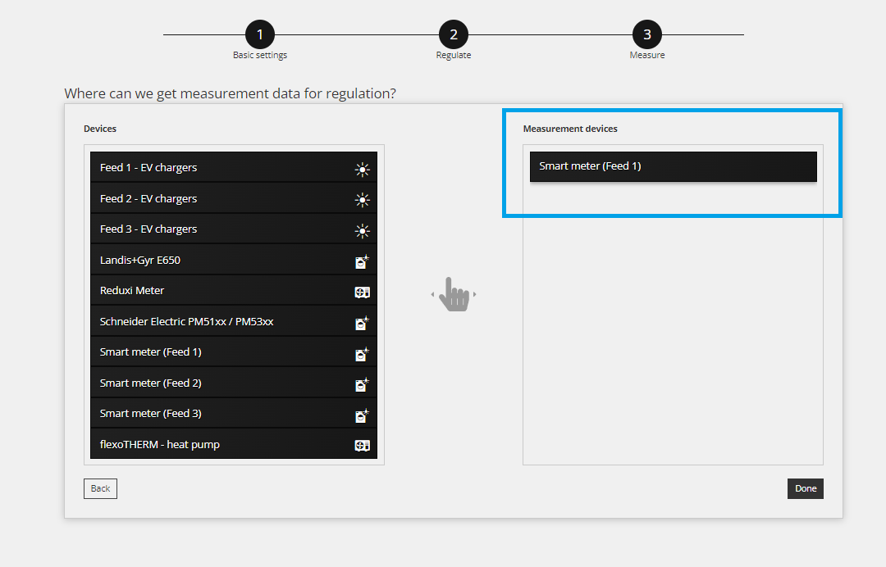The width and height of the screenshot is (886, 567).
Task: Click the sun icon on Feed 3 - EV chargers
Action: tap(362, 230)
